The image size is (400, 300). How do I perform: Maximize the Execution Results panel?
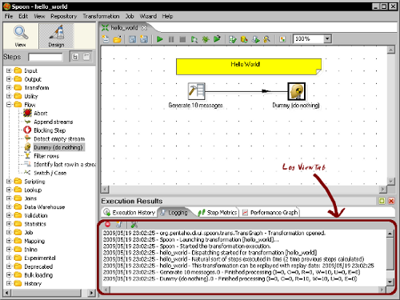382,201
